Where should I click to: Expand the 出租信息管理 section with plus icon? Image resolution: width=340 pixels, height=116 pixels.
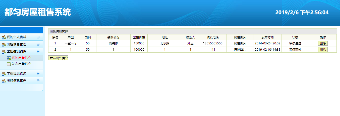pos(38,44)
